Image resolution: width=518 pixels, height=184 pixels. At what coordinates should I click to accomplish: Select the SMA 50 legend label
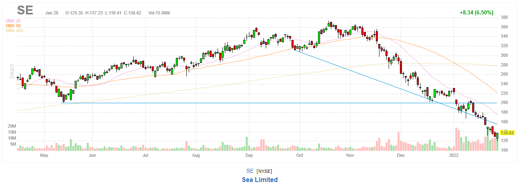pos(12,26)
